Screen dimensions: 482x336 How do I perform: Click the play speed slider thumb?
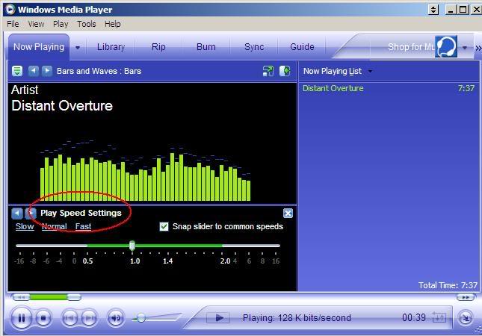click(x=132, y=246)
